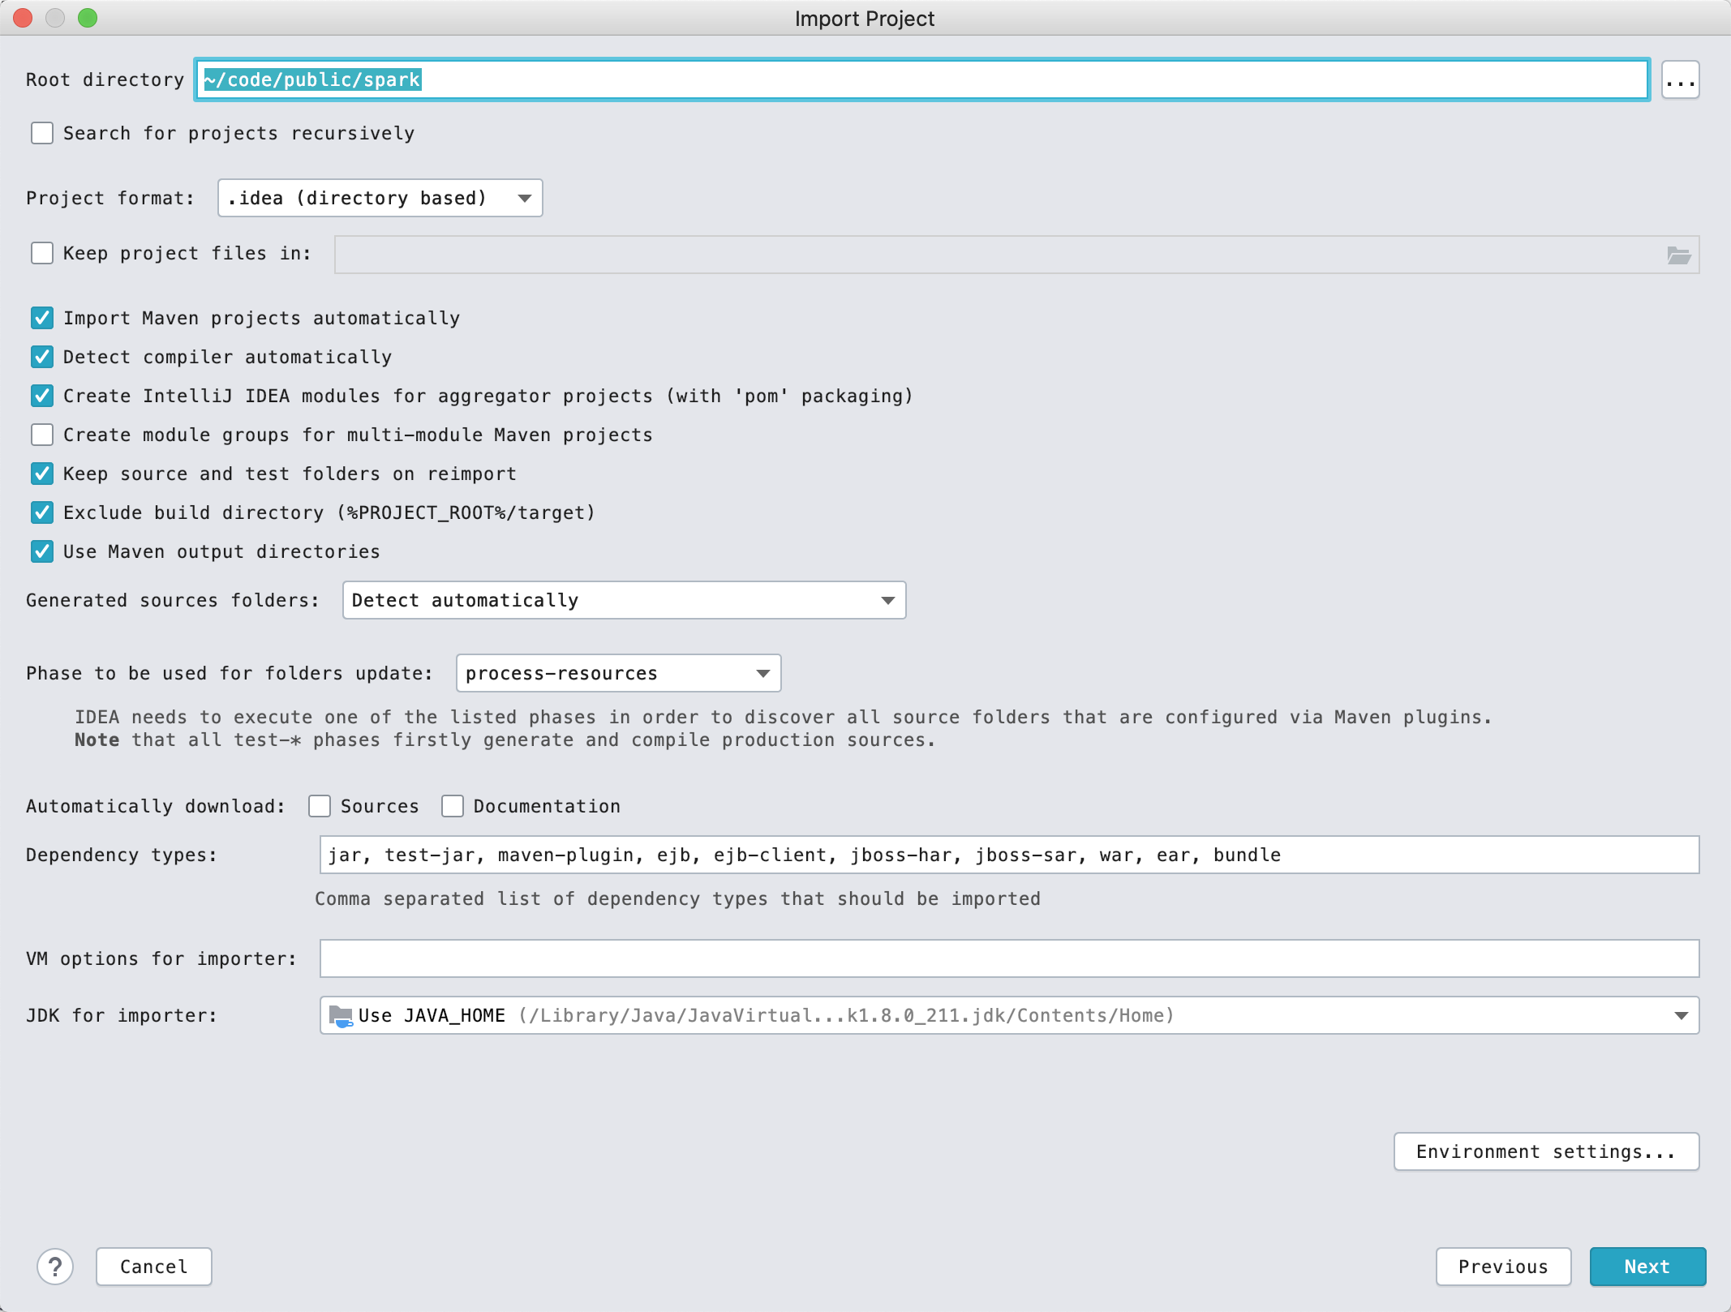Click the help question mark icon
This screenshot has height=1312, width=1731.
click(55, 1265)
